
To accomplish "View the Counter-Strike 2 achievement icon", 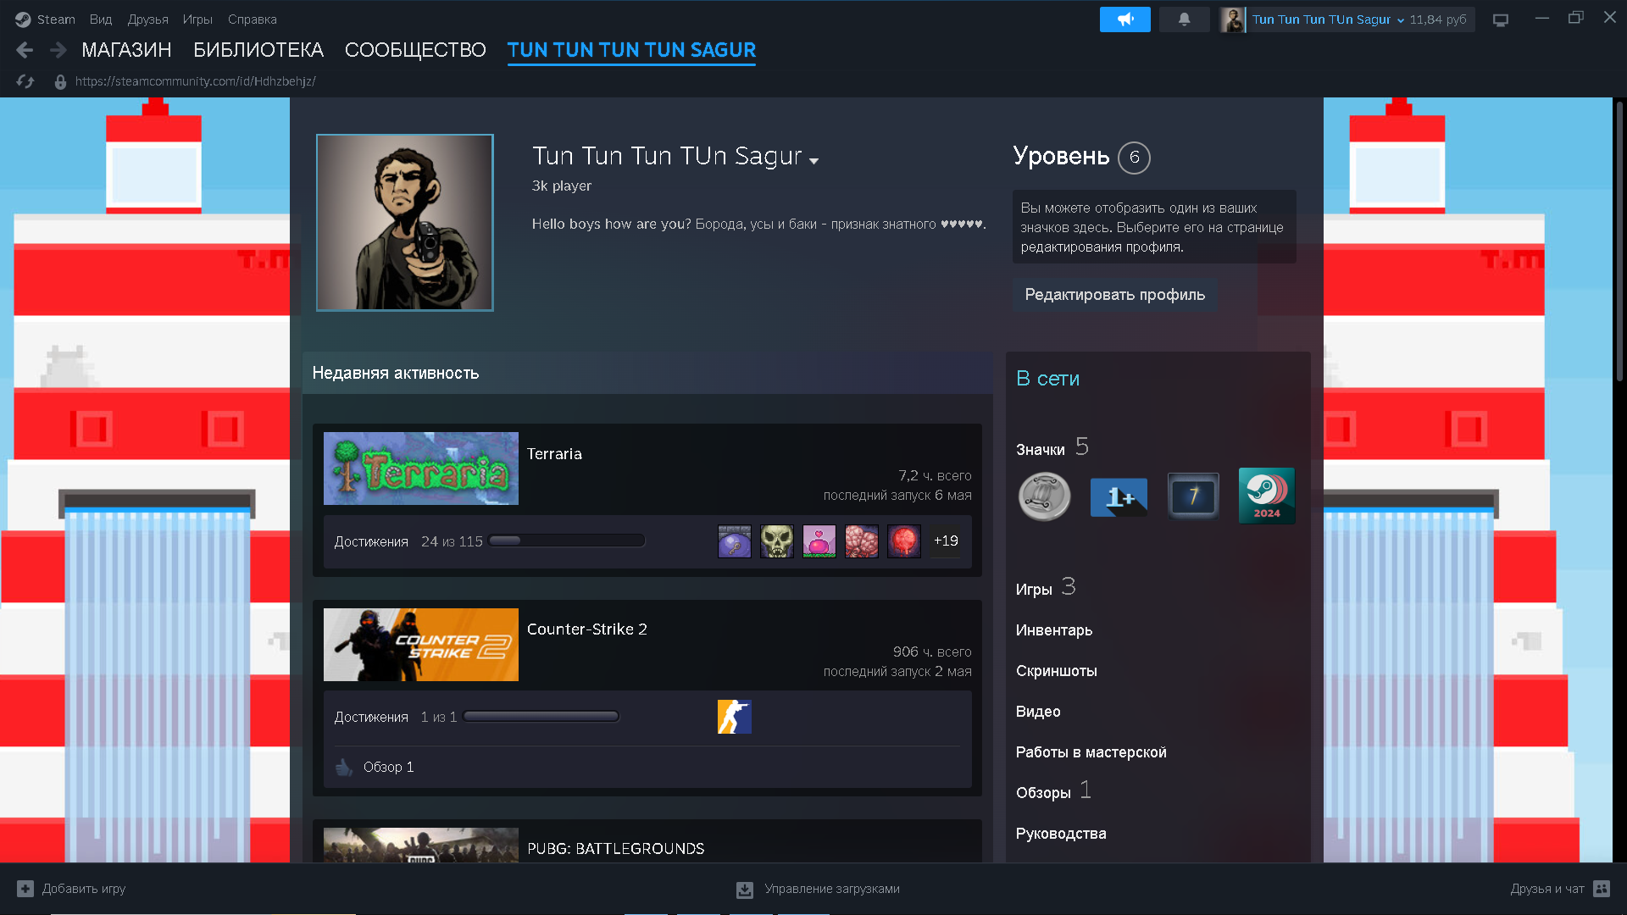I will pos(735,717).
